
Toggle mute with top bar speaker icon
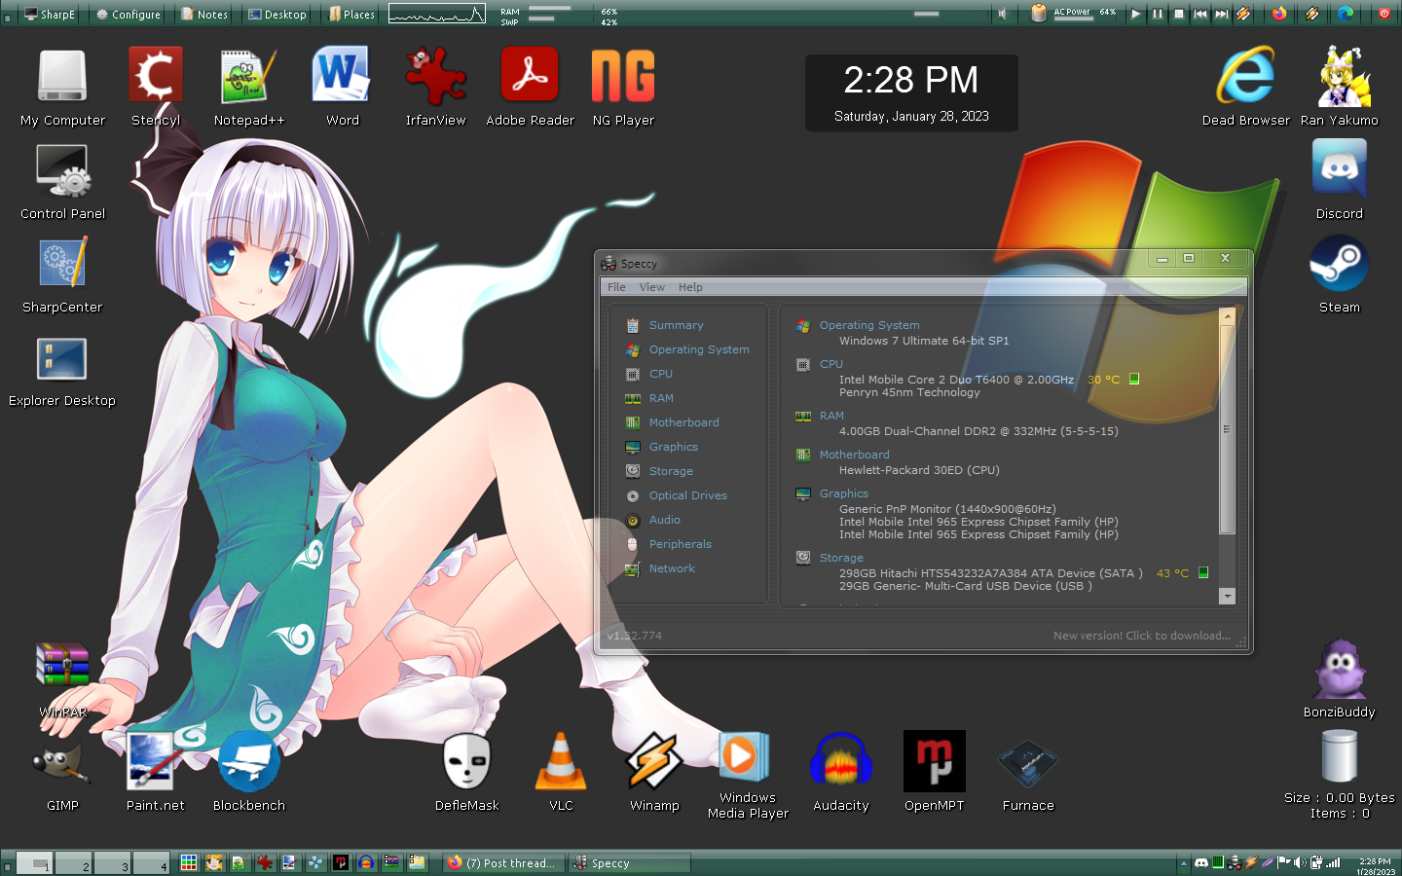(1002, 14)
